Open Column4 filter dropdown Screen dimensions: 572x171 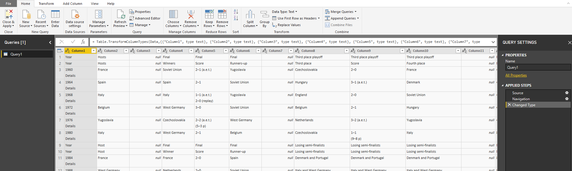[x=191, y=51]
